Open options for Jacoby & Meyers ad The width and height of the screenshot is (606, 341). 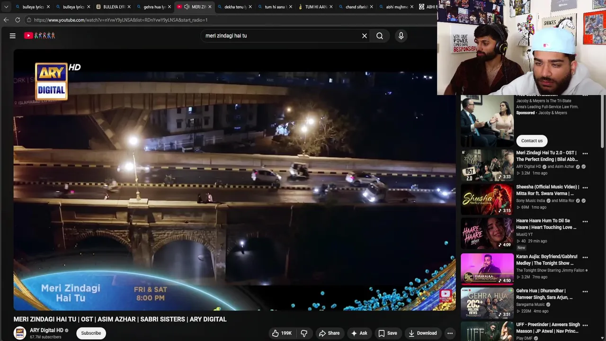585,96
